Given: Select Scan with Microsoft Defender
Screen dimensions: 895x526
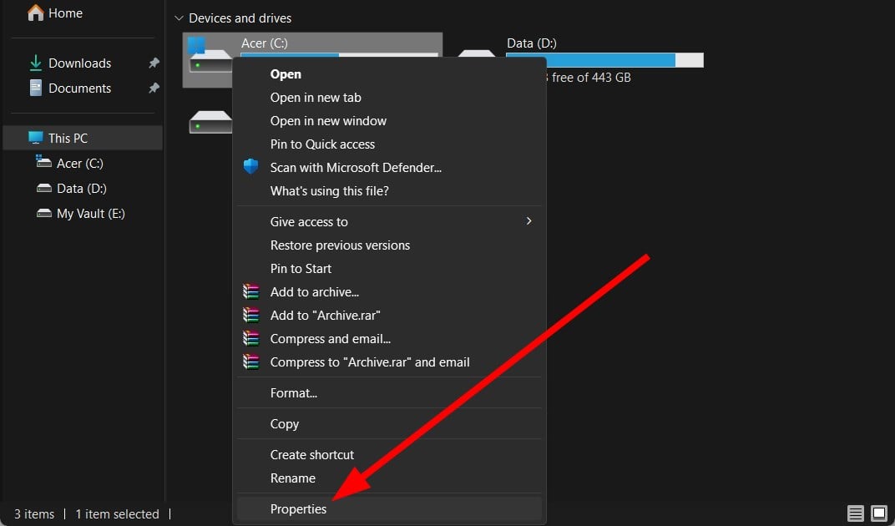Looking at the screenshot, I should pos(389,168).
